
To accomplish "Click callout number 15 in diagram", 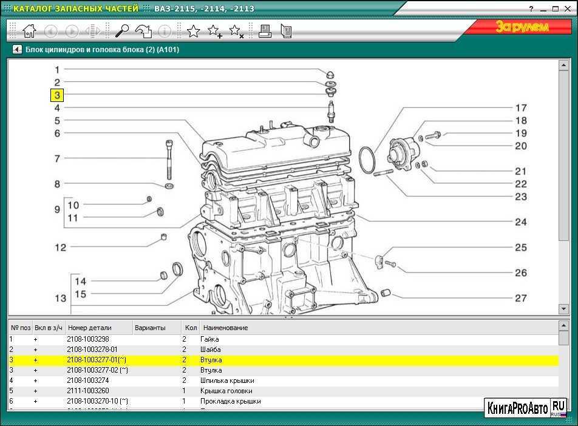I will click(x=80, y=294).
